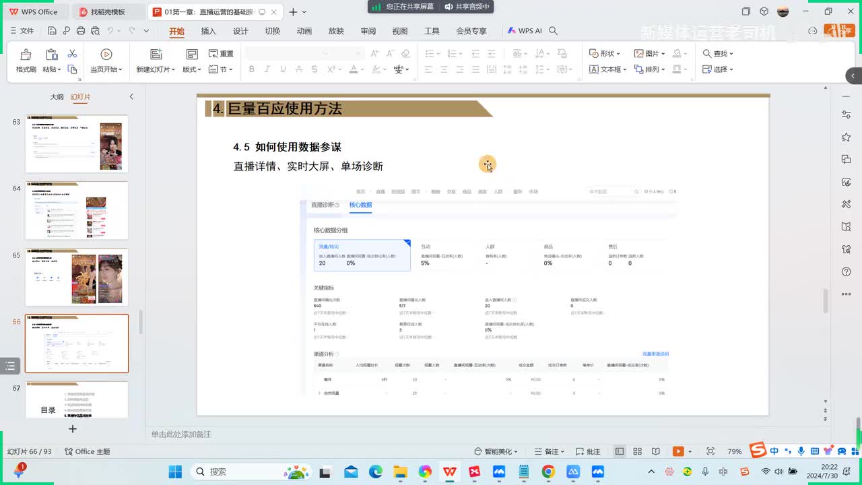Toggle Underline formatting
This screenshot has height=485, width=862.
click(x=283, y=69)
